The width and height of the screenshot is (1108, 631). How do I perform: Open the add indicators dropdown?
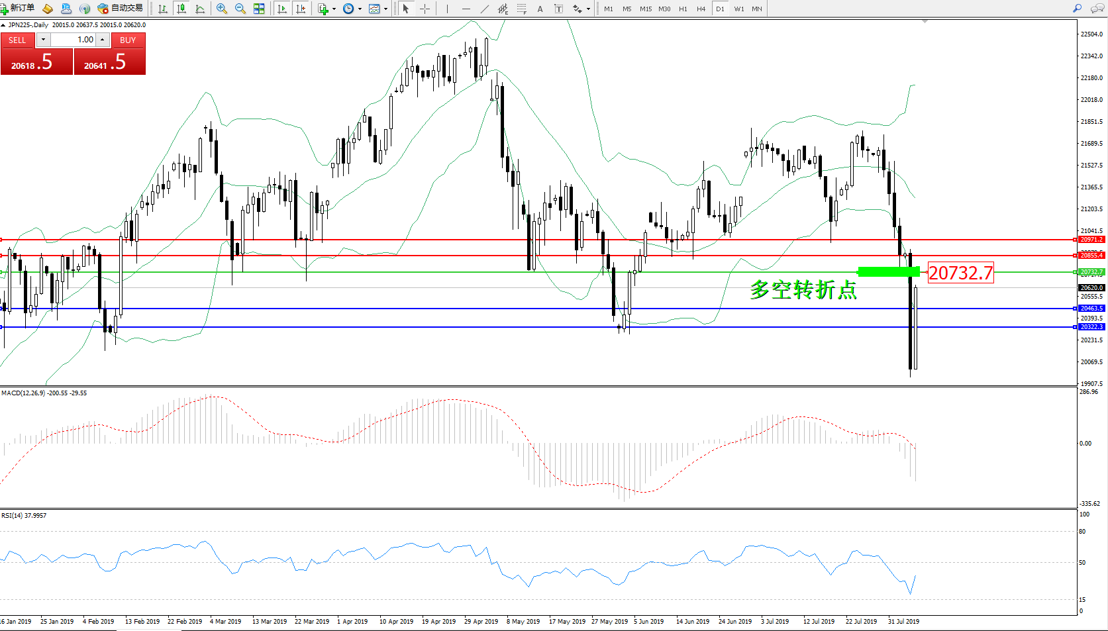[x=327, y=9]
